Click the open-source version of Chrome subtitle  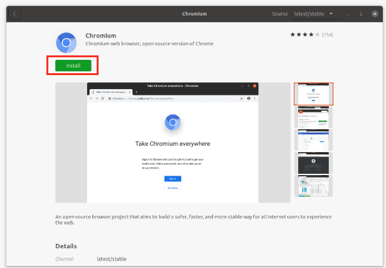click(x=149, y=43)
